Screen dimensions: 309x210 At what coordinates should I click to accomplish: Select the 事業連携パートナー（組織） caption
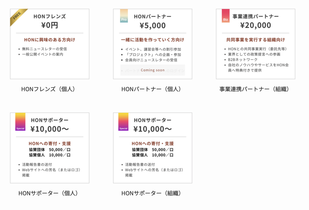coord(254,89)
